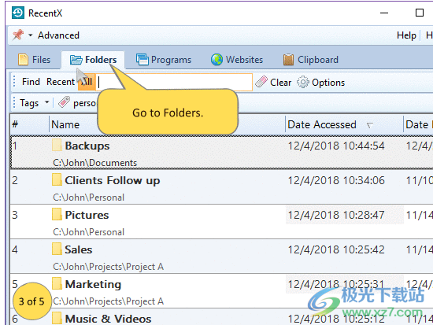Toggle the All filter button

pos(87,82)
